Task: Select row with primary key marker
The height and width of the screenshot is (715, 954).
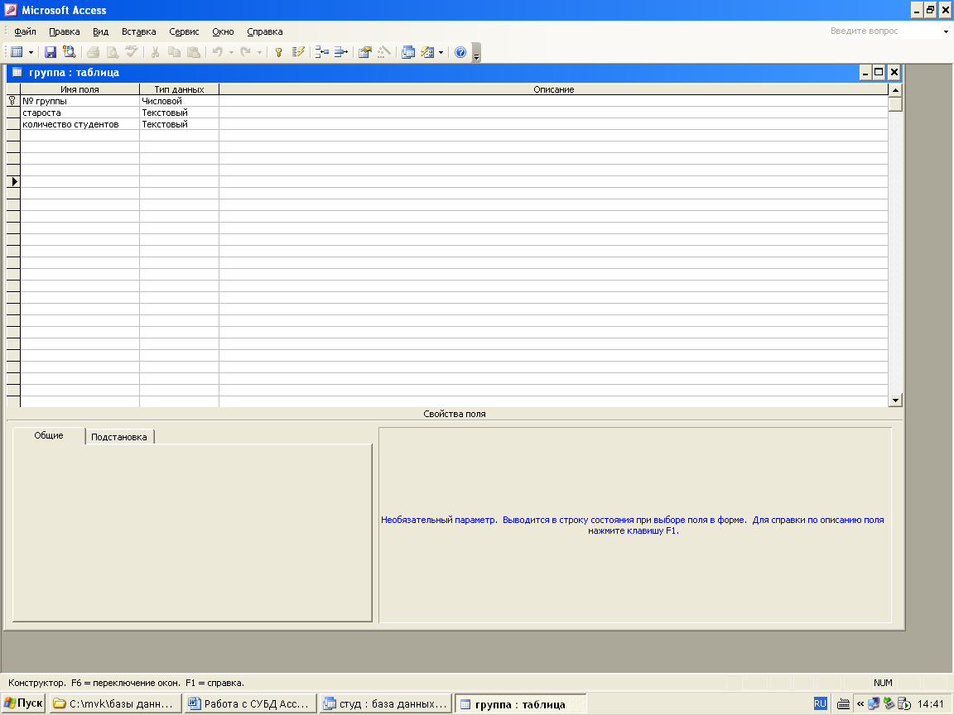Action: point(12,101)
